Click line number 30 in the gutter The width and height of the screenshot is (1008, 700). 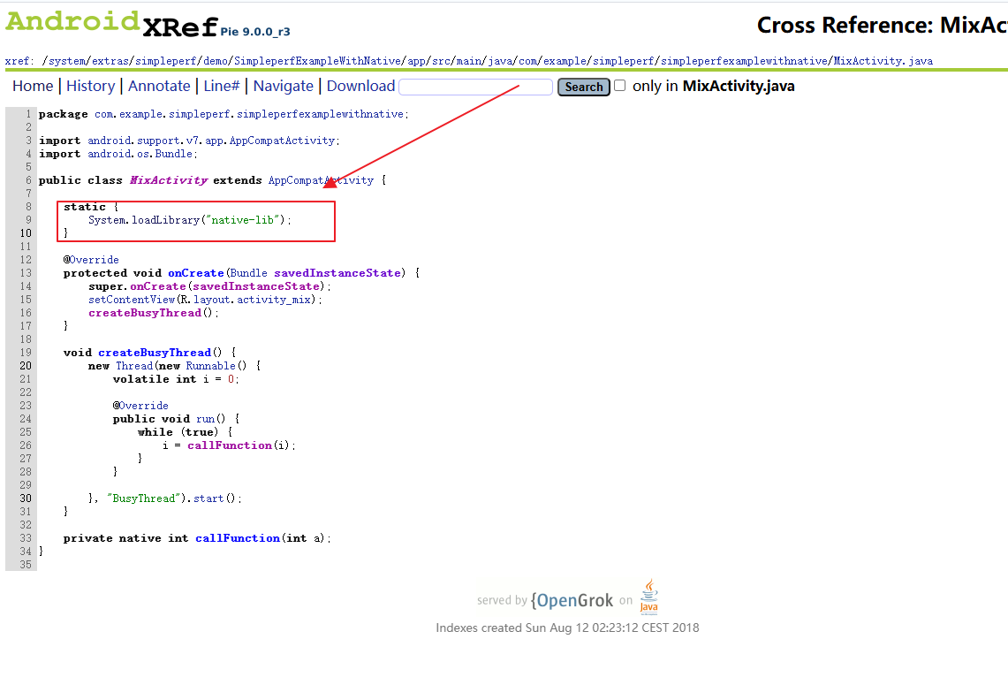point(25,498)
